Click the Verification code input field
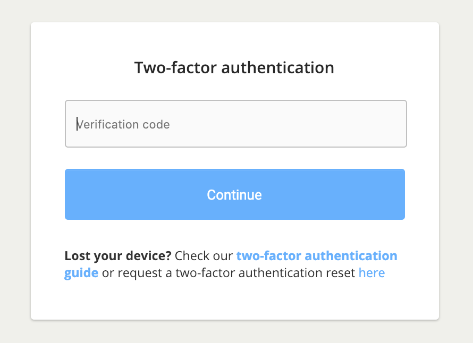 [235, 124]
